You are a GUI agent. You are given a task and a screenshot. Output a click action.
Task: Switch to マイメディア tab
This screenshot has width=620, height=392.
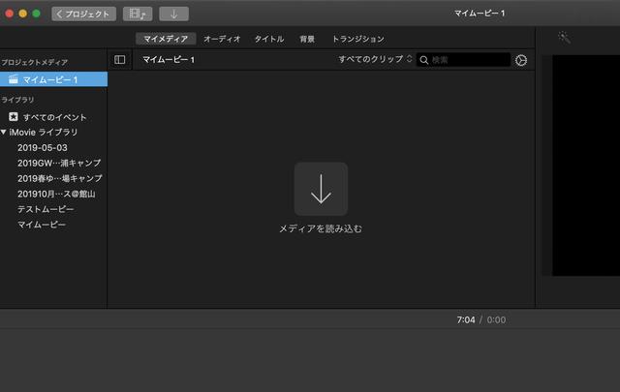[166, 39]
